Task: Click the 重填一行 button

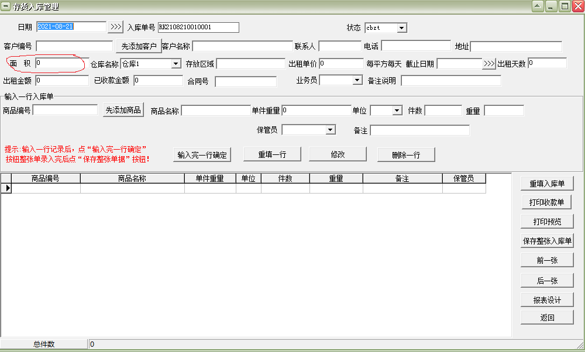Action: click(x=272, y=154)
